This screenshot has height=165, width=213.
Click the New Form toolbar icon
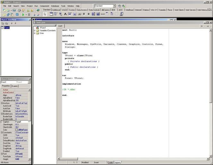[x=17, y=15]
